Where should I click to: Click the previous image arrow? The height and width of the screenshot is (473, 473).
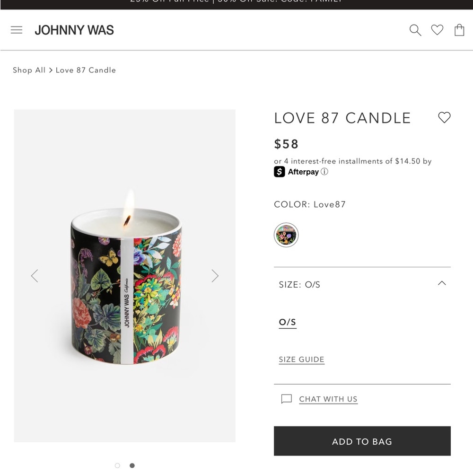point(35,276)
